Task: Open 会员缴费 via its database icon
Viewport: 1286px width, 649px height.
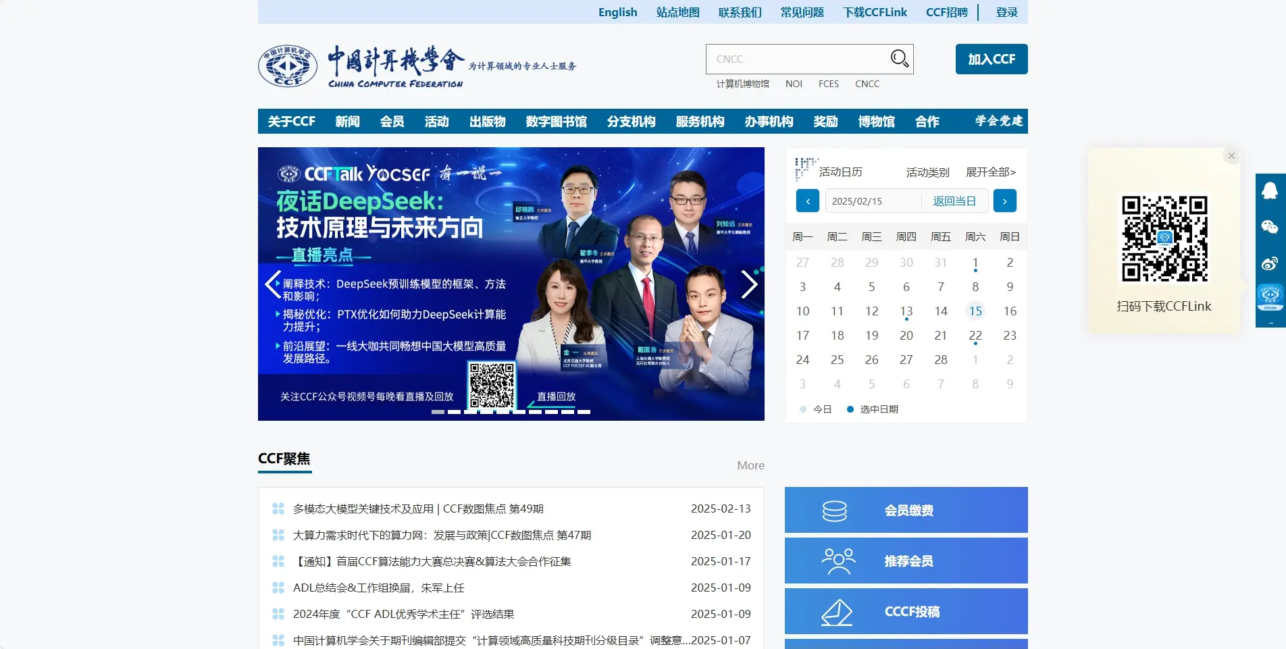Action: [x=837, y=510]
